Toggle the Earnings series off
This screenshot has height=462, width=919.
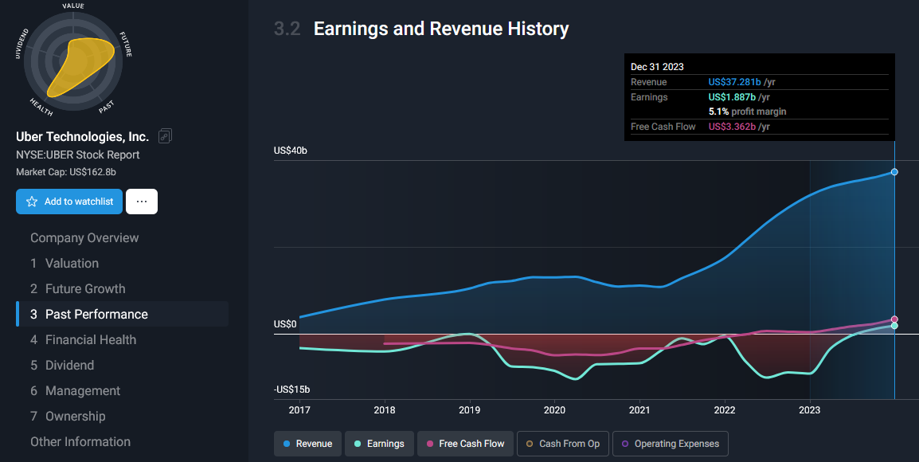pos(379,444)
